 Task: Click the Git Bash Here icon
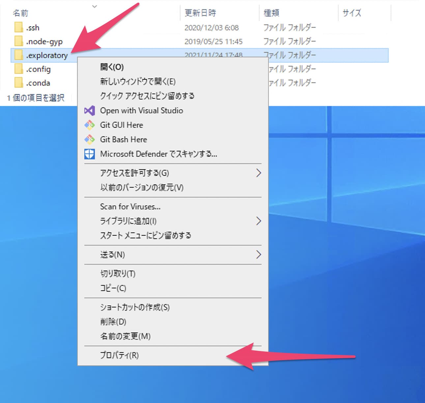tap(90, 140)
